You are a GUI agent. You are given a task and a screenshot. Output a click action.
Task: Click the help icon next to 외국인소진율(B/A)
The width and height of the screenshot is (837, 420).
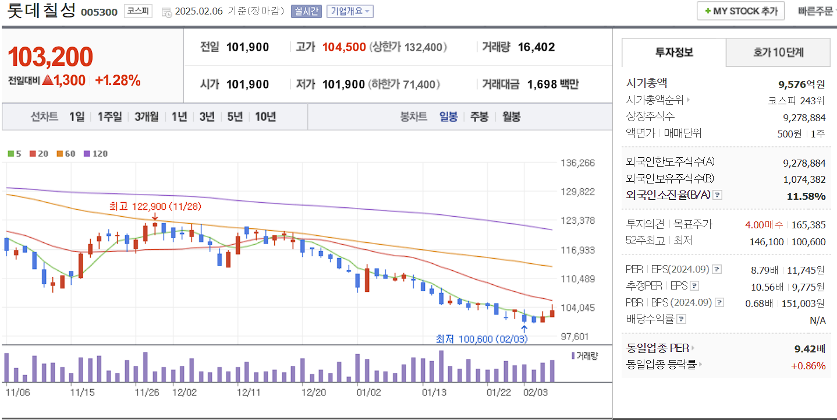click(x=718, y=195)
